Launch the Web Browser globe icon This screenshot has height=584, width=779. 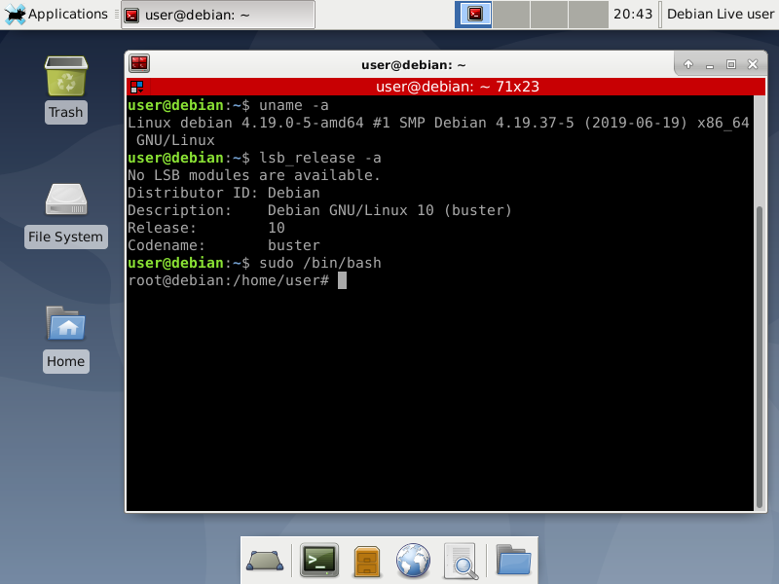click(413, 562)
